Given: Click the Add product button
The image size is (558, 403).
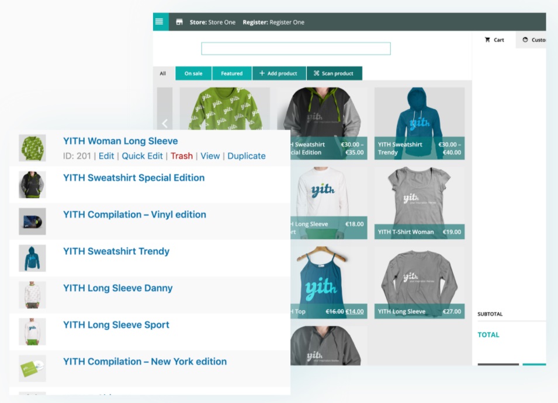Looking at the screenshot, I should point(279,73).
